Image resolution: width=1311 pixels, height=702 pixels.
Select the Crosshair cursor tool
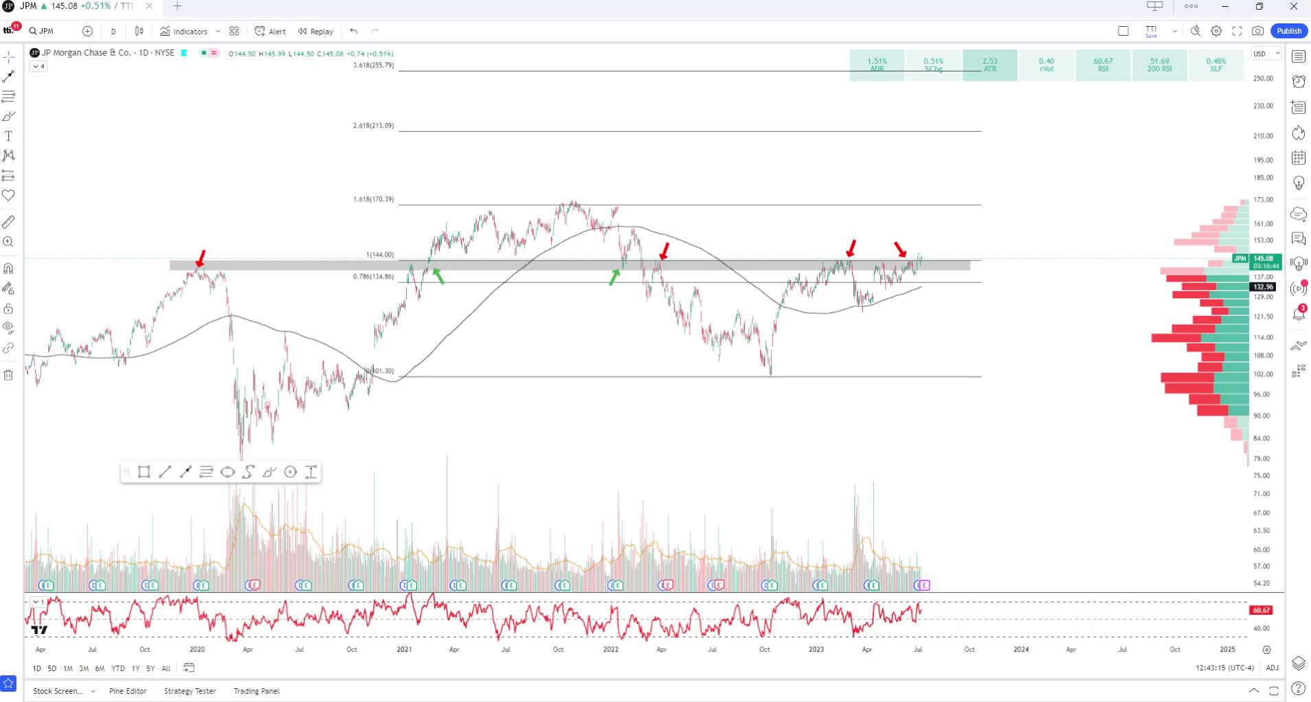pos(8,56)
